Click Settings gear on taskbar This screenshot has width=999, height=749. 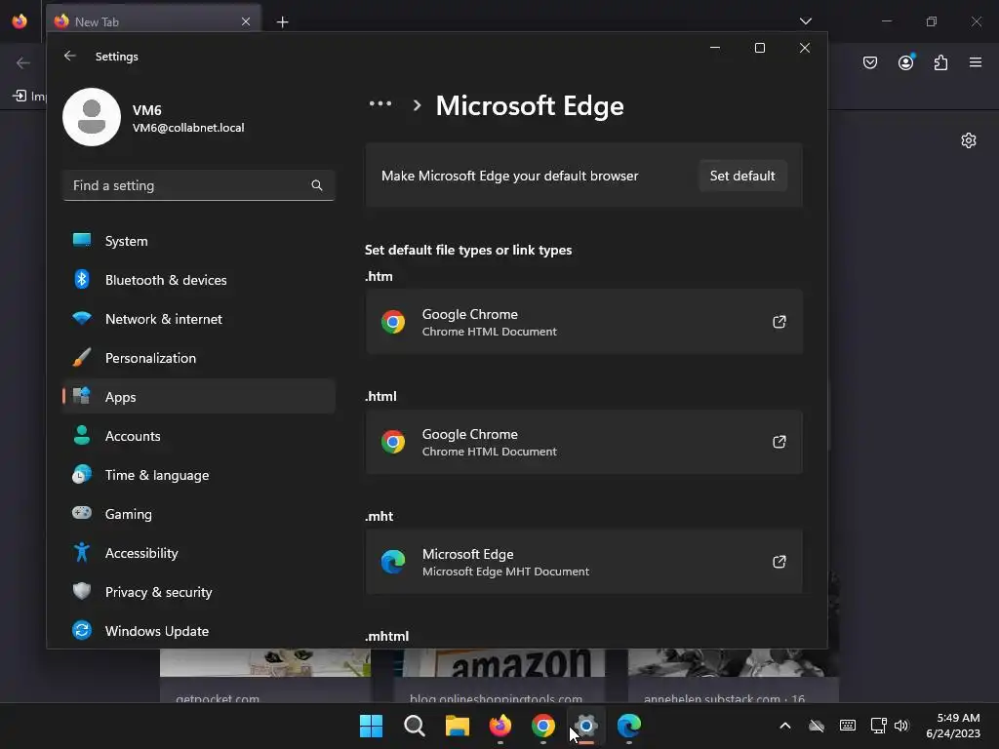coord(586,726)
